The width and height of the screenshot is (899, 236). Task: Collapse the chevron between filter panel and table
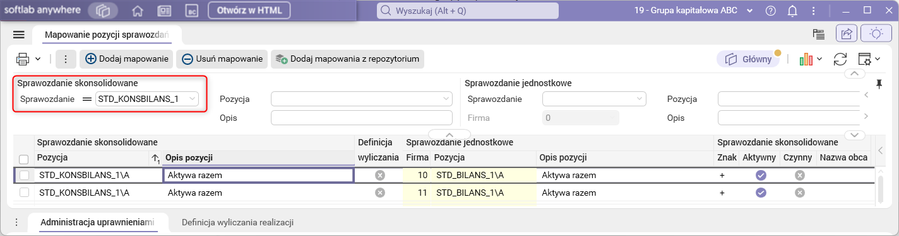point(449,135)
